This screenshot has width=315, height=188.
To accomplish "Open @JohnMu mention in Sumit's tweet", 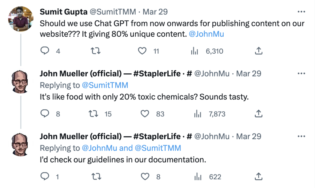I will tap(206, 34).
